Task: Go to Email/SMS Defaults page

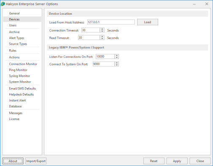Action: point(22,88)
